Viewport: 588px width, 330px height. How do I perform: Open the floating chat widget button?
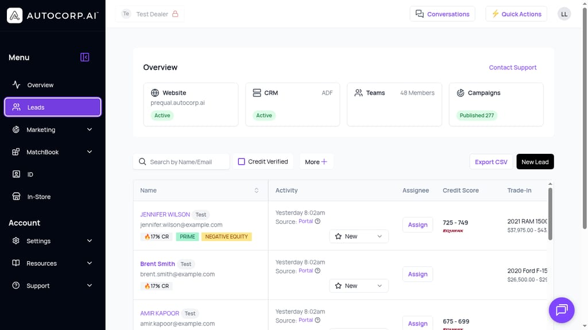562,310
